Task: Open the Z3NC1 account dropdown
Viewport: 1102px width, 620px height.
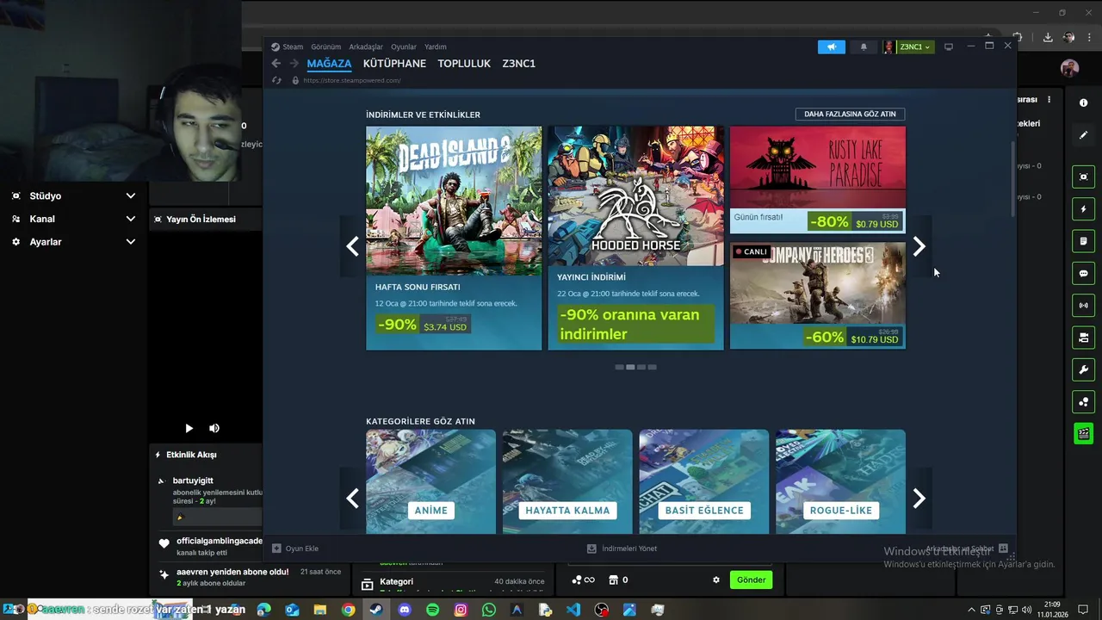Action: coord(914,46)
